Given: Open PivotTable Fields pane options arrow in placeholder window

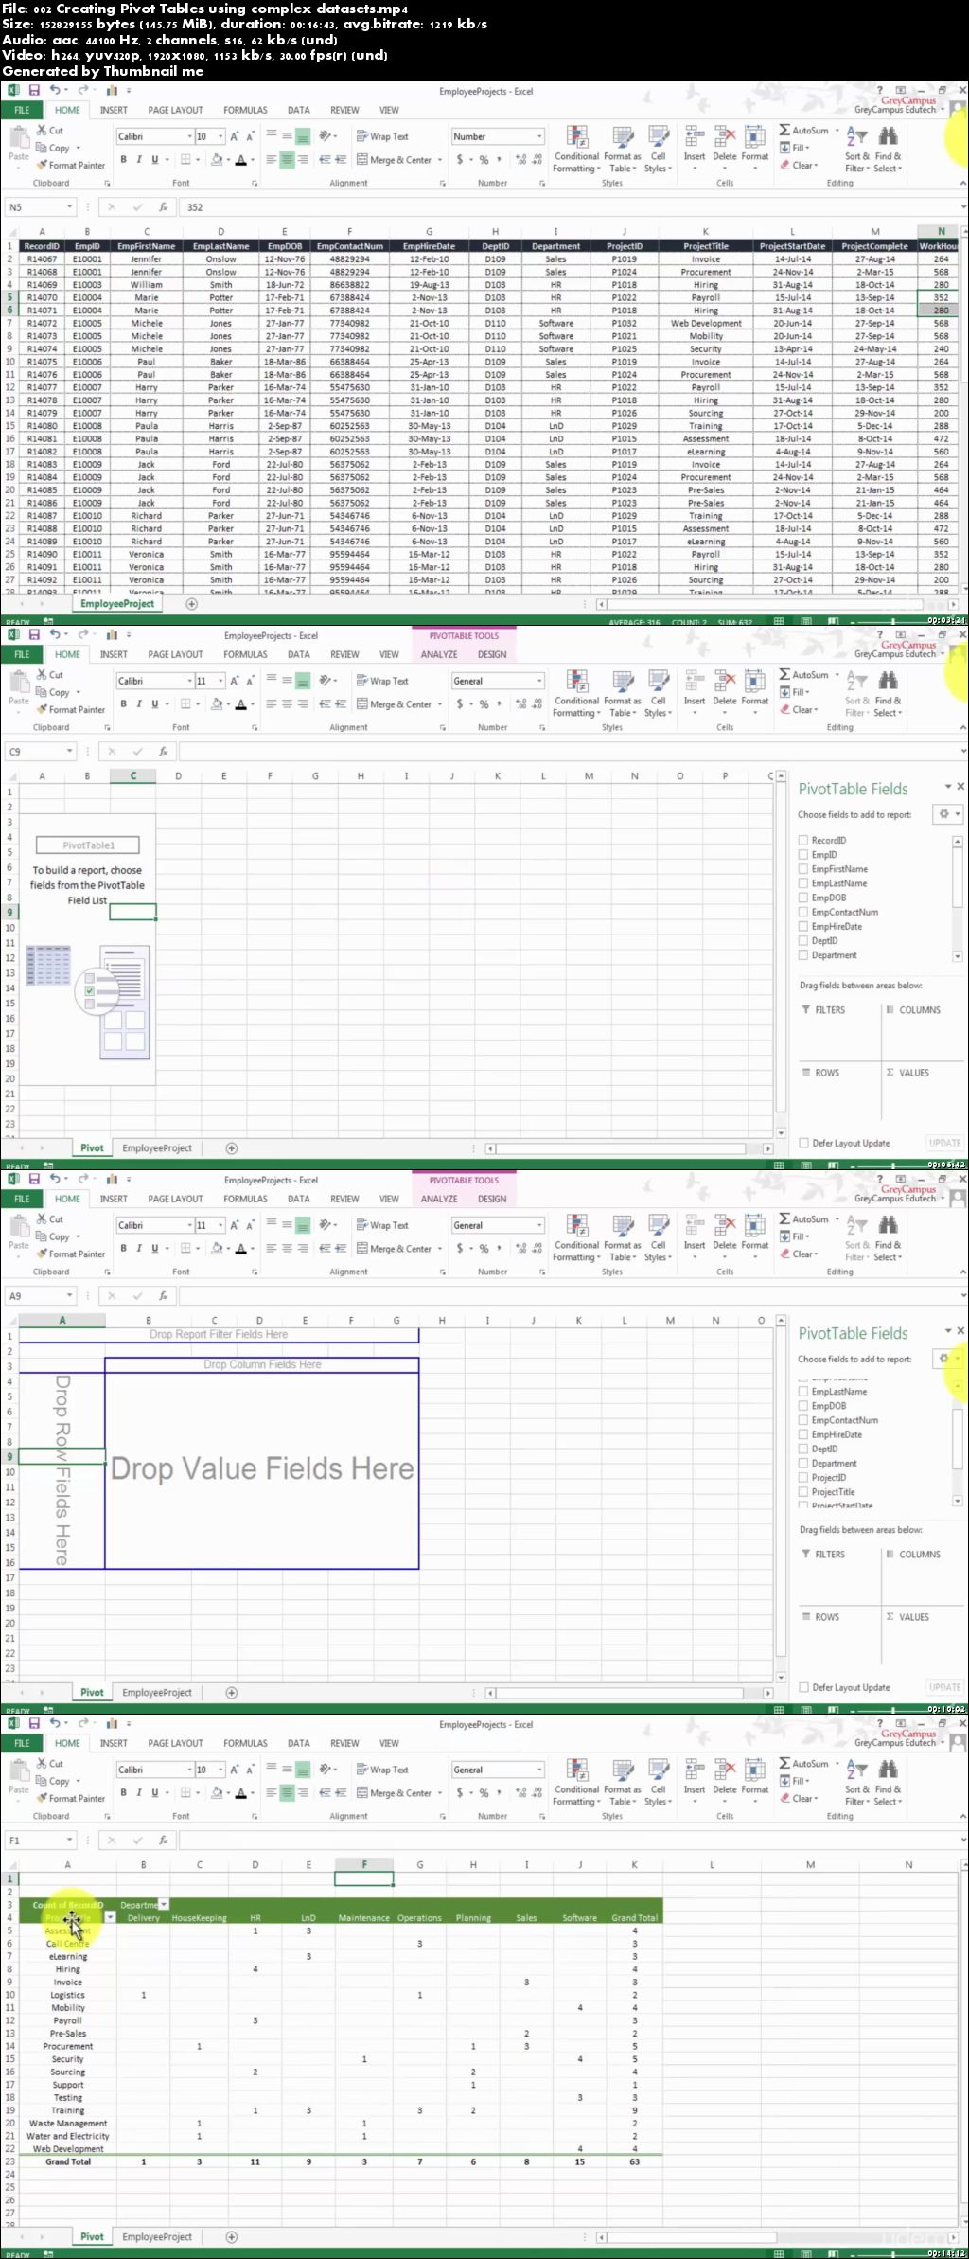Looking at the screenshot, I should pos(948,787).
